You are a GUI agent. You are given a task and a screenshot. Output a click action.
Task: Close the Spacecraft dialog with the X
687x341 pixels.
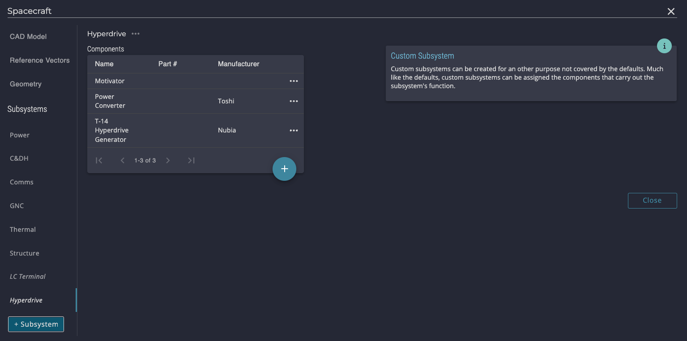tap(671, 12)
